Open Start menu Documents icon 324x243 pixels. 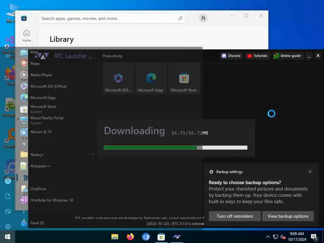point(8,196)
